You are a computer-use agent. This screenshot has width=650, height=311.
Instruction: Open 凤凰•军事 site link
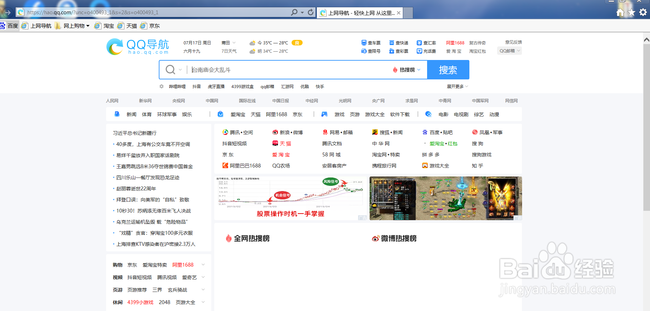(x=487, y=132)
